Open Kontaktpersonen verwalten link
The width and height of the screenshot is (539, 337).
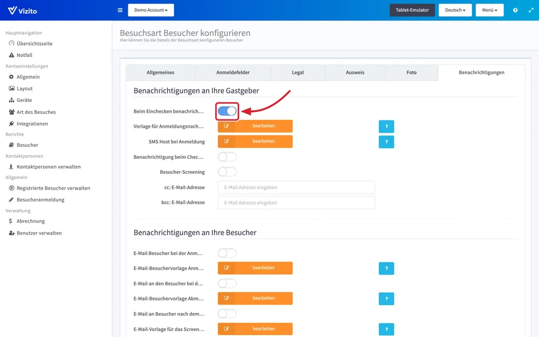tap(49, 167)
